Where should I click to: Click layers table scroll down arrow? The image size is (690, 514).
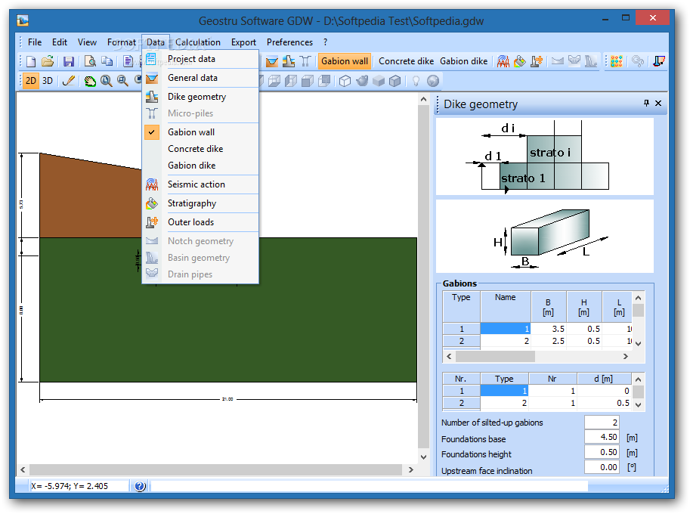point(638,405)
